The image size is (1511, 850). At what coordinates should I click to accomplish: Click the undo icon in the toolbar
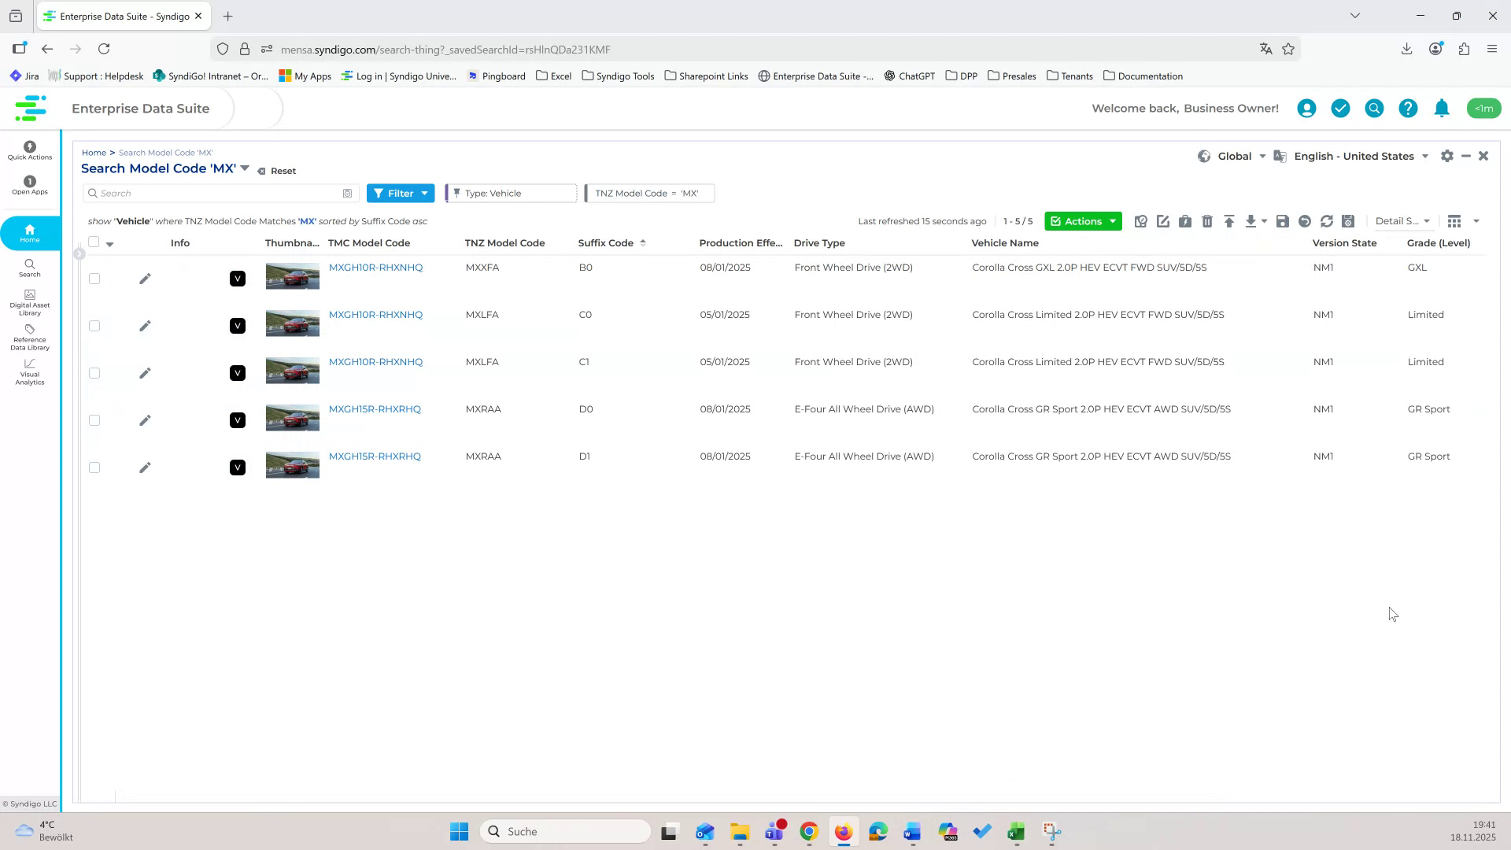pos(1305,221)
